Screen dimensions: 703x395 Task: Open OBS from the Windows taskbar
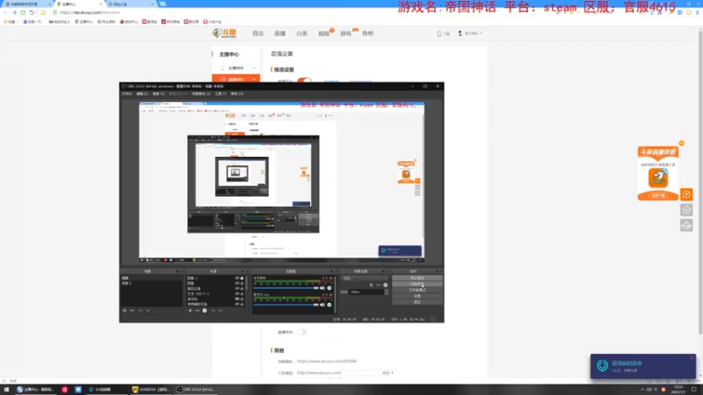(195, 390)
